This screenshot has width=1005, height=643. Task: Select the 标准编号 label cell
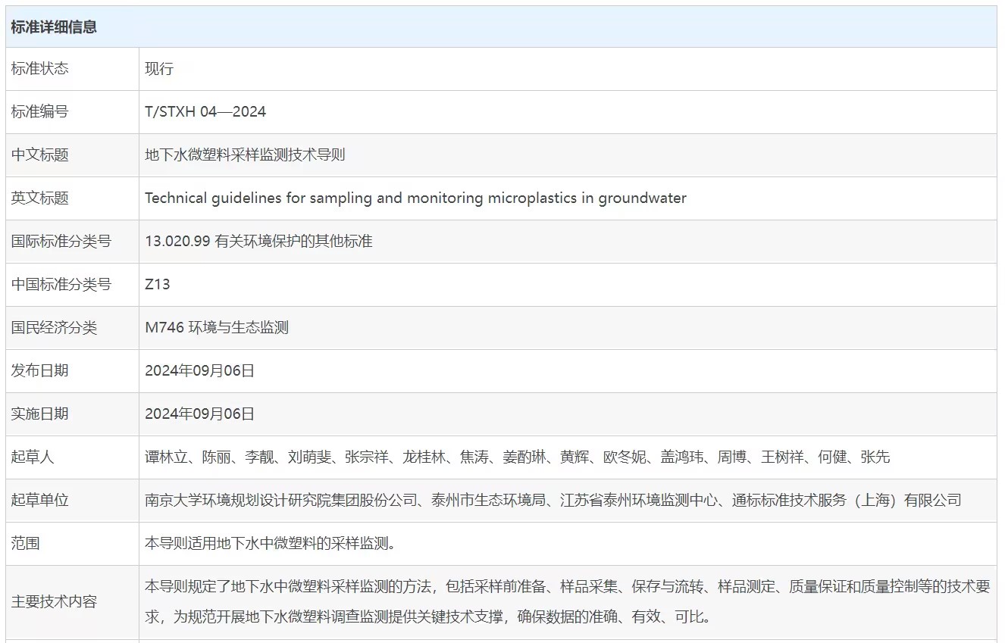click(x=72, y=112)
